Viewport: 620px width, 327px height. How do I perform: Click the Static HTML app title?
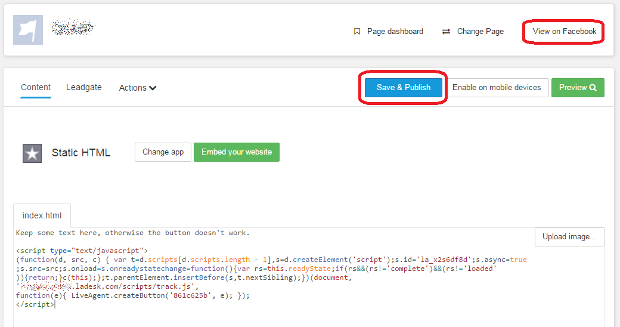[x=81, y=153]
